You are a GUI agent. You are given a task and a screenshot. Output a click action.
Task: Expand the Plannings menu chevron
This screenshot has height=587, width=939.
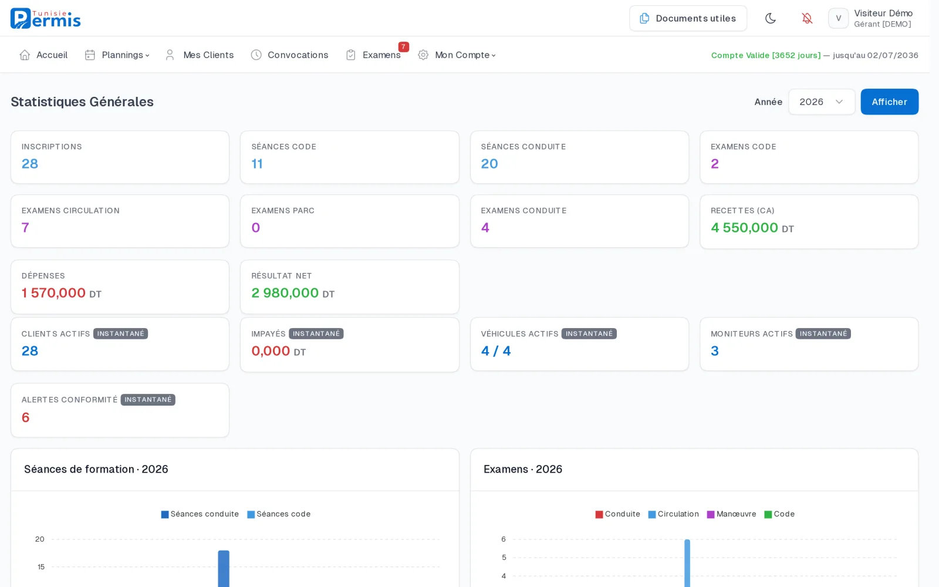(147, 55)
